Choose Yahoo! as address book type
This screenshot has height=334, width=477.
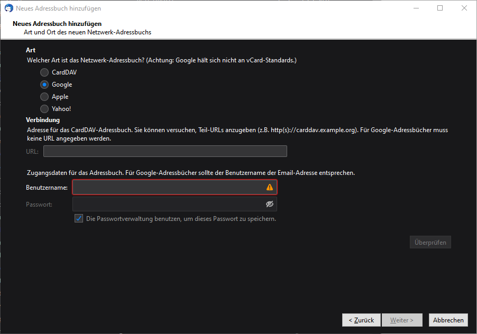coord(44,109)
